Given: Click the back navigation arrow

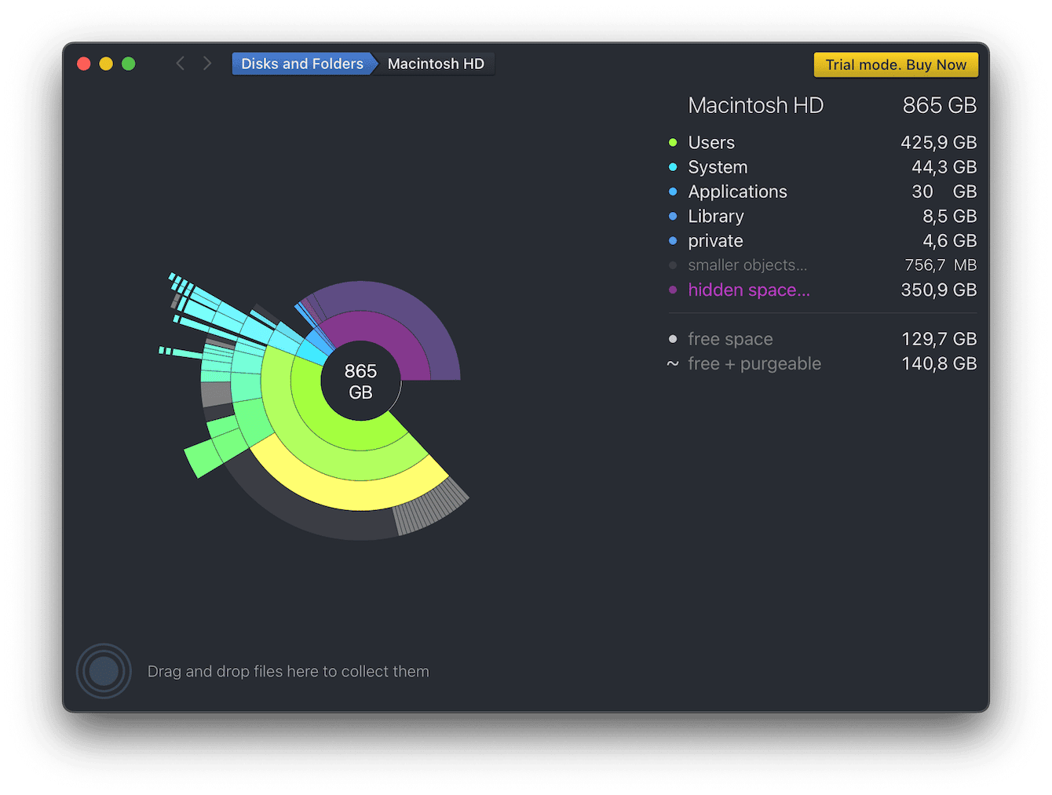Looking at the screenshot, I should pos(180,64).
